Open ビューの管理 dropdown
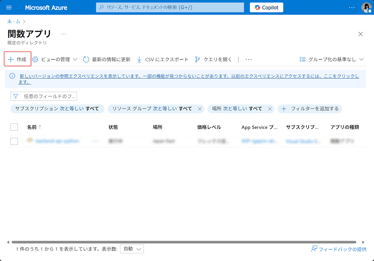This screenshot has width=374, height=261. pyautogui.click(x=55, y=59)
